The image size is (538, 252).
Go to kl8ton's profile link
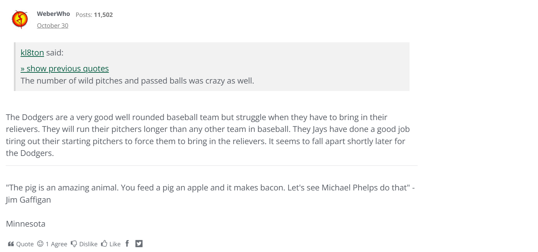pos(32,53)
